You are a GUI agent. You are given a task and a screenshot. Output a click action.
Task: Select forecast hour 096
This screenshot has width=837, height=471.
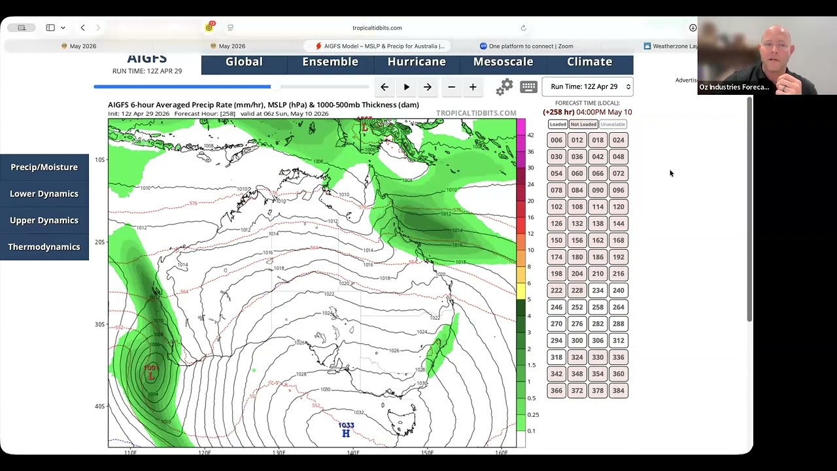[x=619, y=190]
